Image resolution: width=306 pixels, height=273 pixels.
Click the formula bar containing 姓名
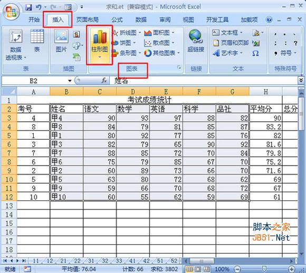tap(203, 80)
